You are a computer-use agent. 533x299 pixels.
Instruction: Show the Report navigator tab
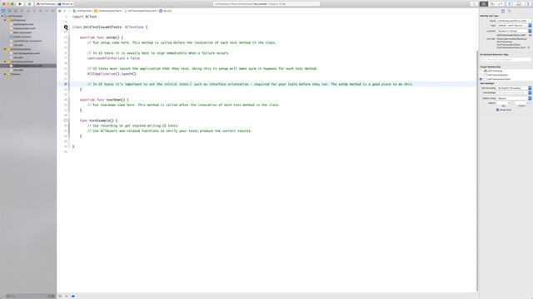pos(52,11)
